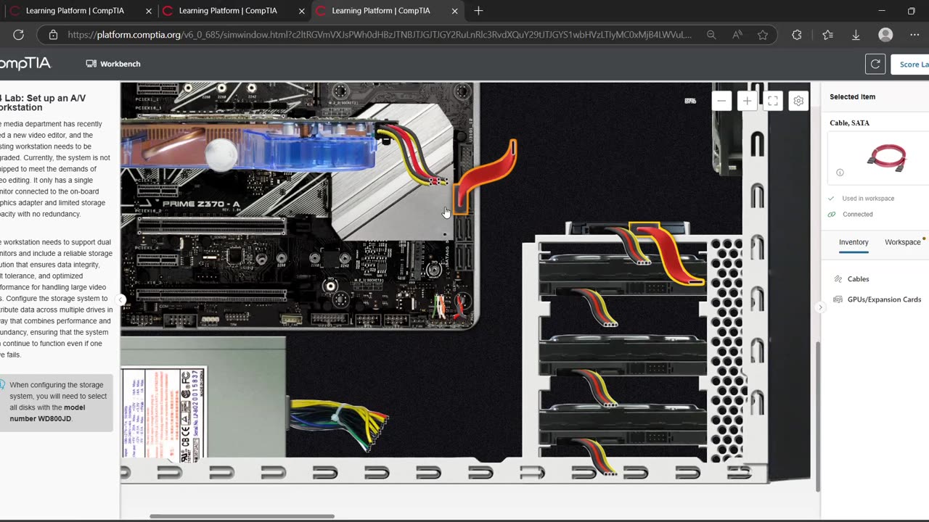Switch to the Inventory tab
The width and height of the screenshot is (929, 522).
click(854, 242)
